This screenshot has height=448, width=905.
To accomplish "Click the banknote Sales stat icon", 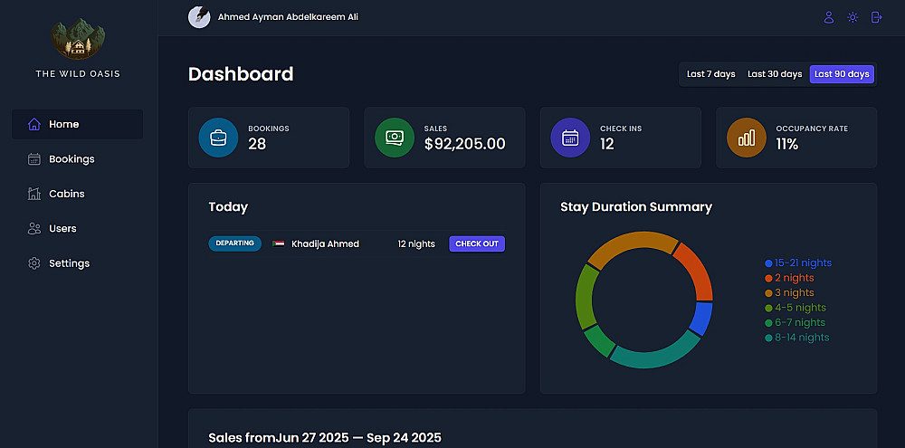I will tap(395, 138).
